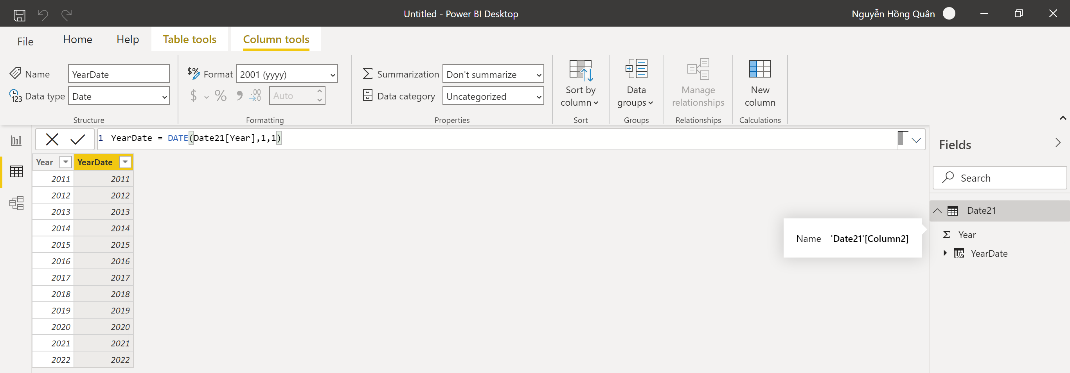
Task: Click the Nguyễn Hồng Quân account name
Action: coord(893,14)
